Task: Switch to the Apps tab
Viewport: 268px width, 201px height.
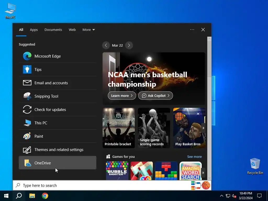Action: click(x=34, y=30)
